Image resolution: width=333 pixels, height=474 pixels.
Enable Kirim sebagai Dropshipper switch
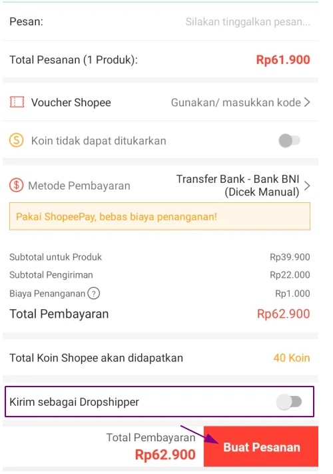pyautogui.click(x=289, y=402)
